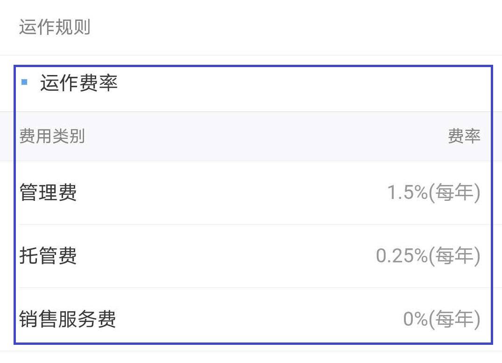Select the 托管费 row label
Viewport: 502px width, 363px height.
[x=48, y=256]
